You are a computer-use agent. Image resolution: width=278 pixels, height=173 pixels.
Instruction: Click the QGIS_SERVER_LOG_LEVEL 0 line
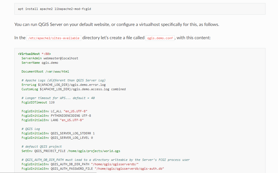pos(57,138)
